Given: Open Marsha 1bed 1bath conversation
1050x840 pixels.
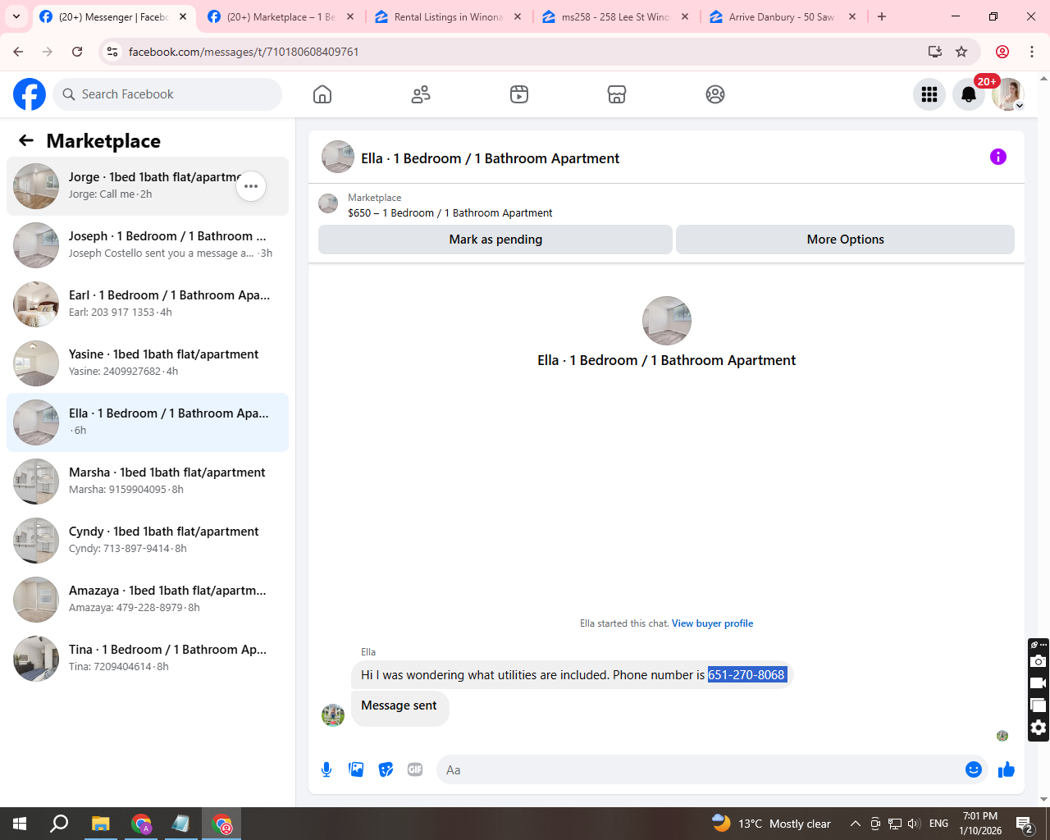Looking at the screenshot, I should 148,482.
